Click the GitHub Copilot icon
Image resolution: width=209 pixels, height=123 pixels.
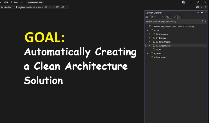pyautogui.click(x=198, y=7)
